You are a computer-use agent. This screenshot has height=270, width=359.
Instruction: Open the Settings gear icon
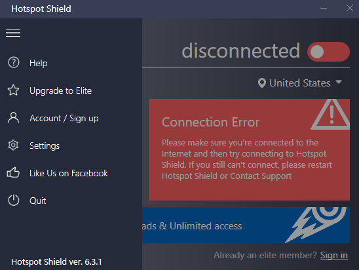[x=13, y=145]
